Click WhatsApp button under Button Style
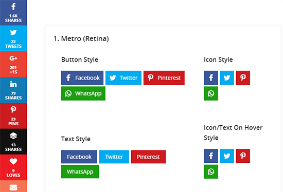The width and height of the screenshot is (283, 192). tap(83, 93)
